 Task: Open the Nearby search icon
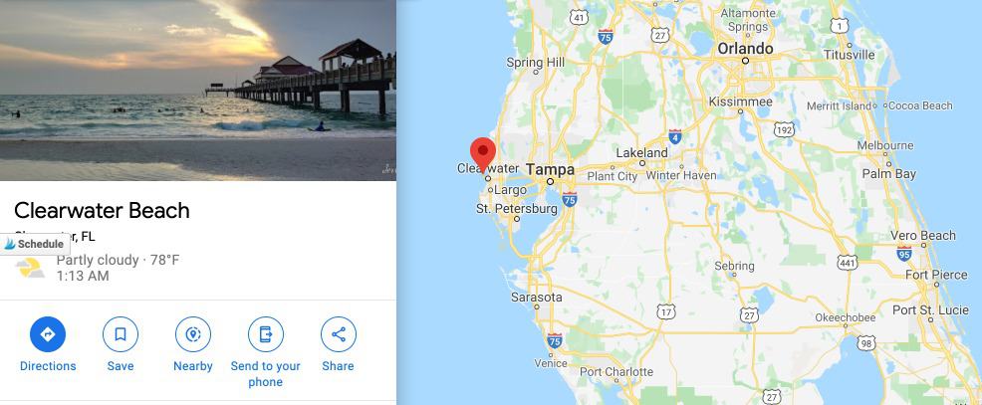click(x=193, y=334)
